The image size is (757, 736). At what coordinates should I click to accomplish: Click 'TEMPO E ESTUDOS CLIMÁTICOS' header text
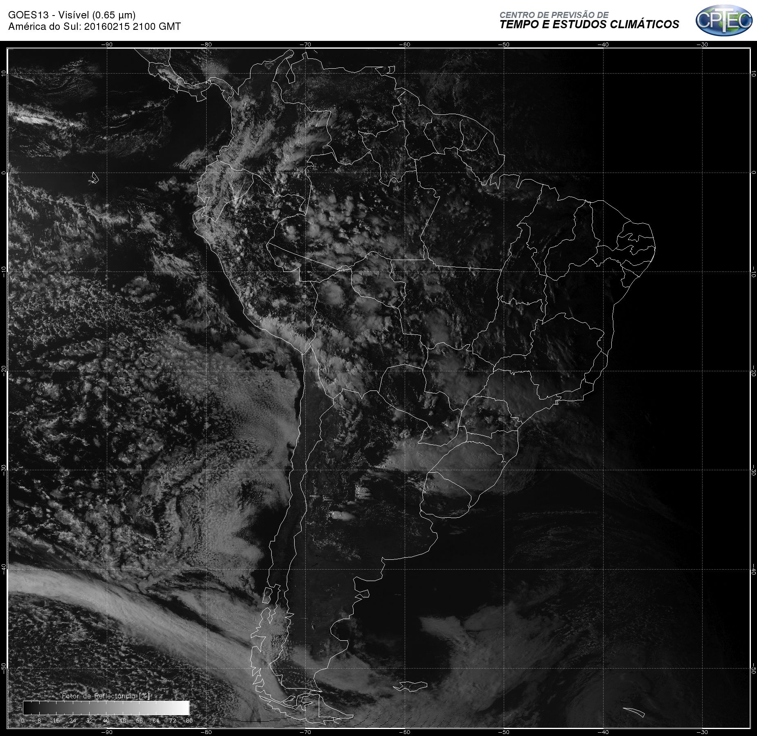click(x=589, y=25)
